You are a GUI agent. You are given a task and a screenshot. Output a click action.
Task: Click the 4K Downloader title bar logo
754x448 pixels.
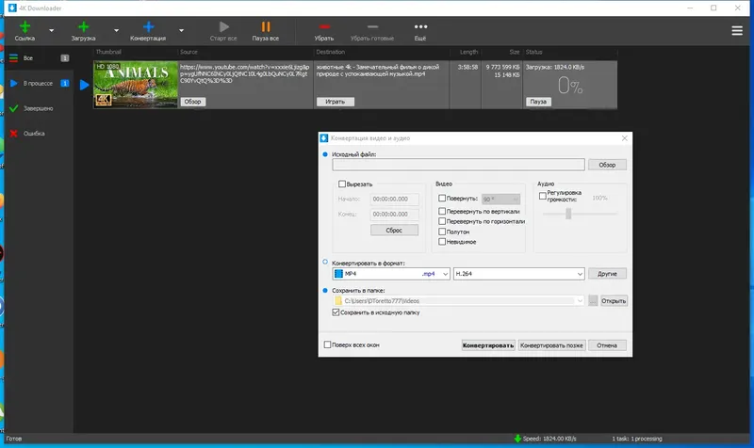(x=12, y=8)
